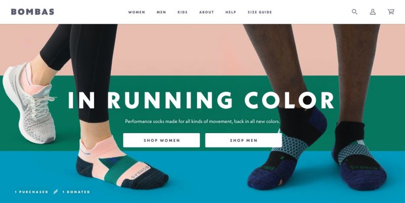Click the double-slash icon beside 1 Purchased
This screenshot has width=405, height=203.
coord(56,192)
